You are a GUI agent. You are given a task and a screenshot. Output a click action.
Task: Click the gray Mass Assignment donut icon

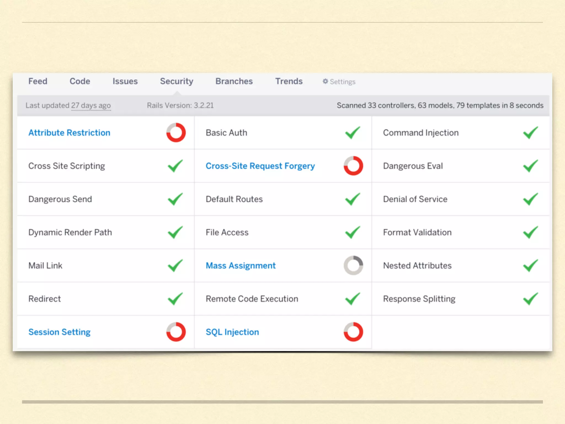tap(353, 265)
